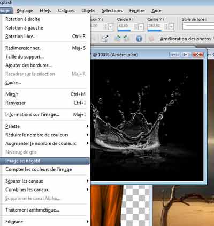Image resolution: width=214 pixels, height=226 pixels.
Task: Minimize the Arrière-plan image window
Action: [174, 54]
